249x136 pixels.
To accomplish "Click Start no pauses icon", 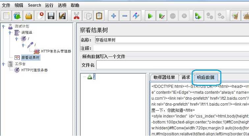I will (x=161, y=16).
